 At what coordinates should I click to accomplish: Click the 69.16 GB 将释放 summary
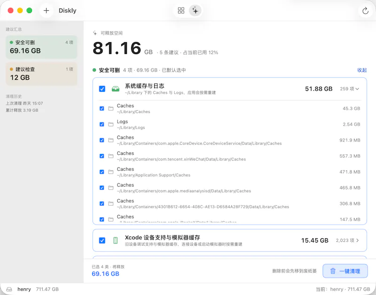coord(105,274)
